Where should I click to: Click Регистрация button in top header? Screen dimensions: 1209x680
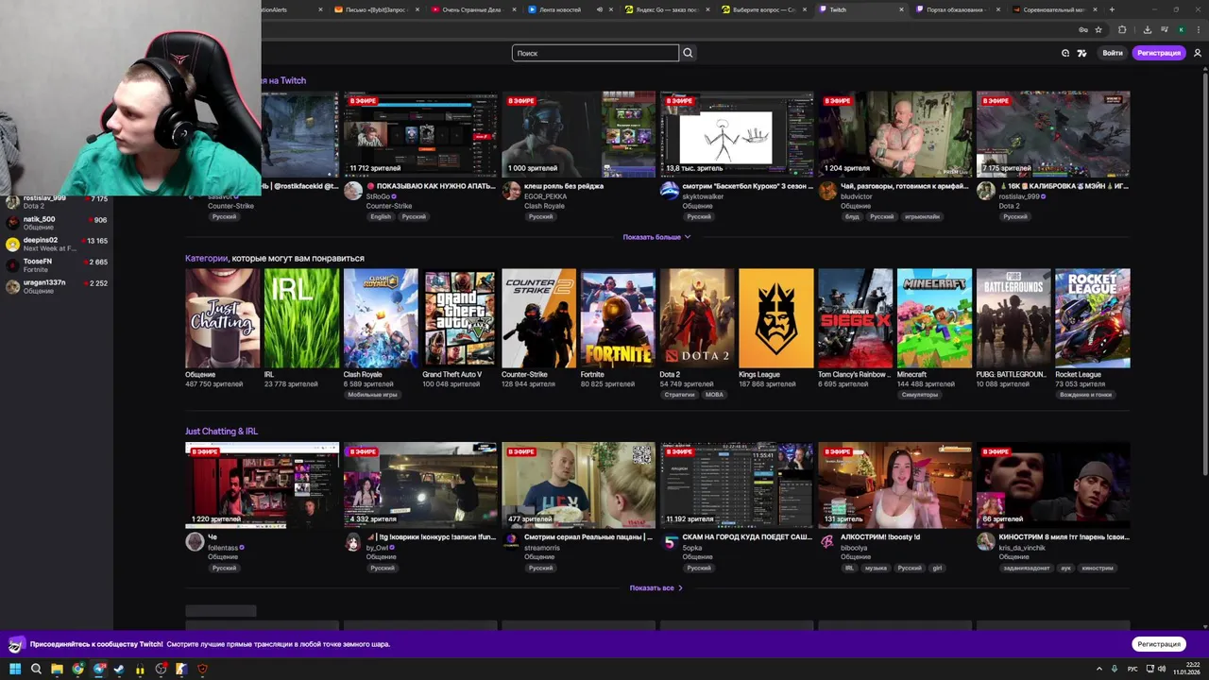(x=1159, y=53)
